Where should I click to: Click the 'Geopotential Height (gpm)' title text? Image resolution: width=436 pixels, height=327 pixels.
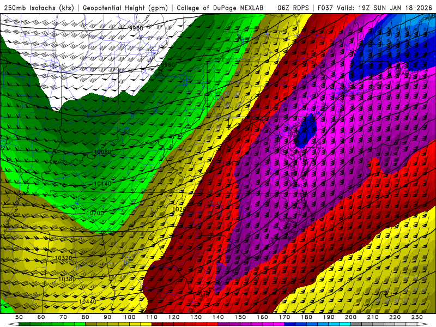coord(125,8)
